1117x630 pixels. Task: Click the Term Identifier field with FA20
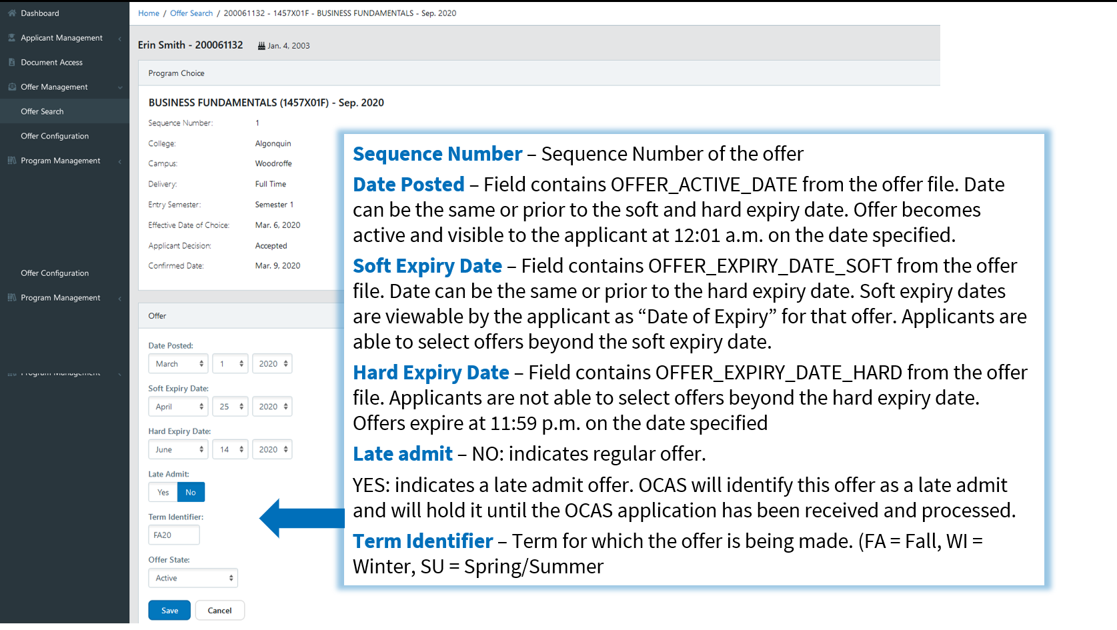173,535
